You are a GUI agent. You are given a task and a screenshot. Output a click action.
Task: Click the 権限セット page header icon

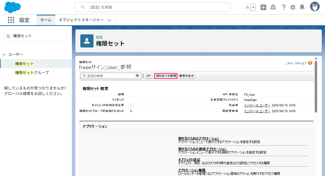tap(87, 41)
